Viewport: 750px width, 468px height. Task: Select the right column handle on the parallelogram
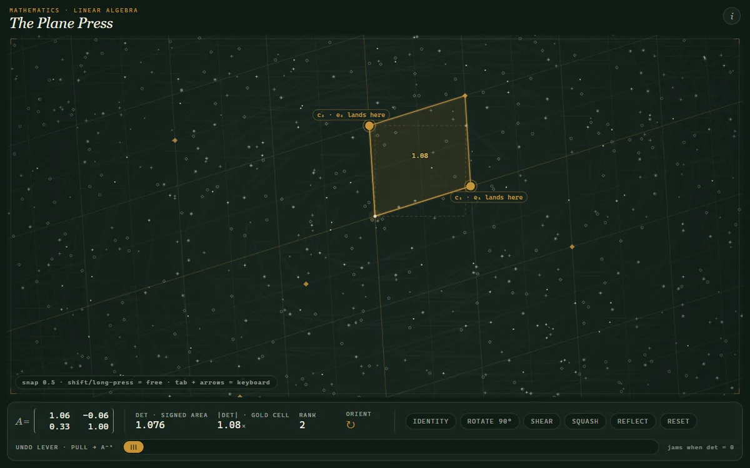pos(471,186)
